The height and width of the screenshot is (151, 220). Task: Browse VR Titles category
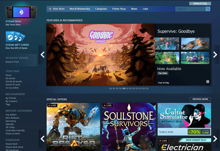click(10, 127)
